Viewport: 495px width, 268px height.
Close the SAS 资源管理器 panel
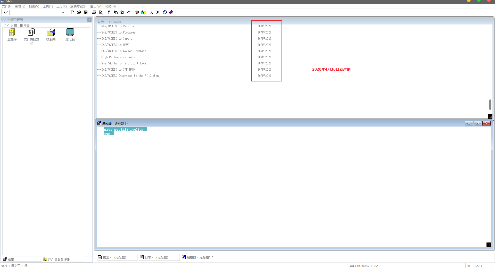89,20
